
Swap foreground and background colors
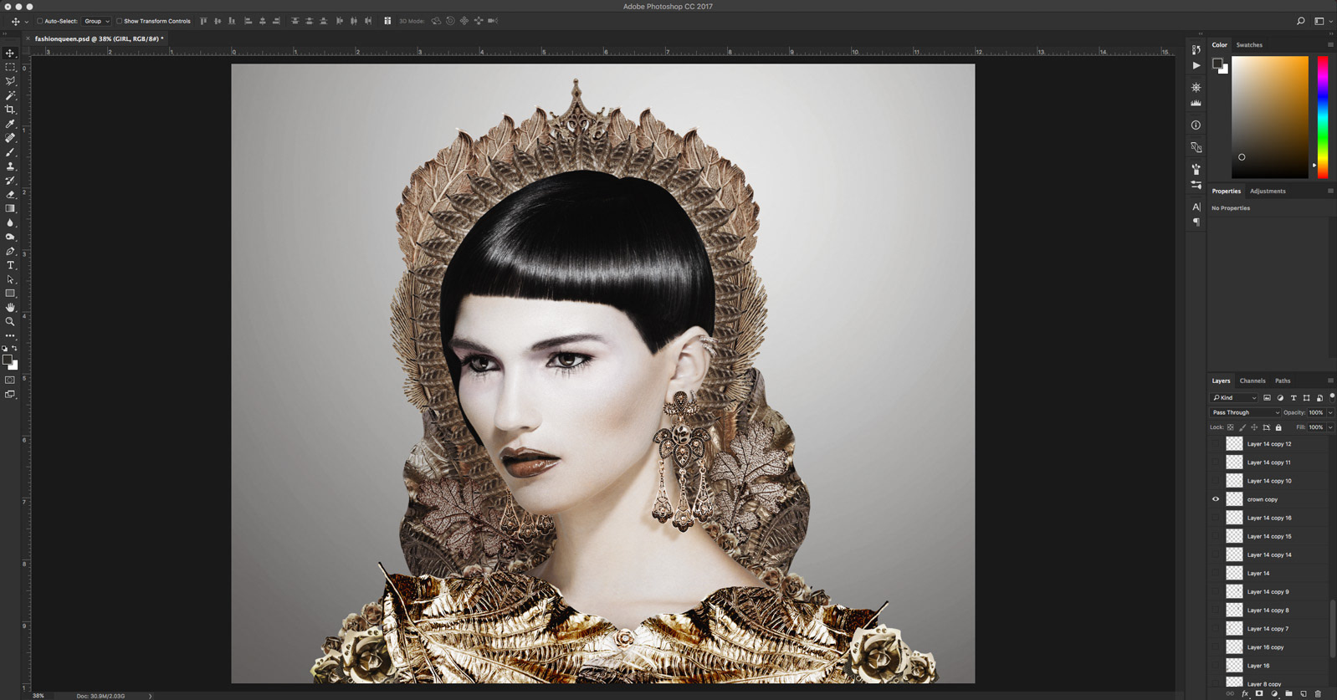click(14, 348)
